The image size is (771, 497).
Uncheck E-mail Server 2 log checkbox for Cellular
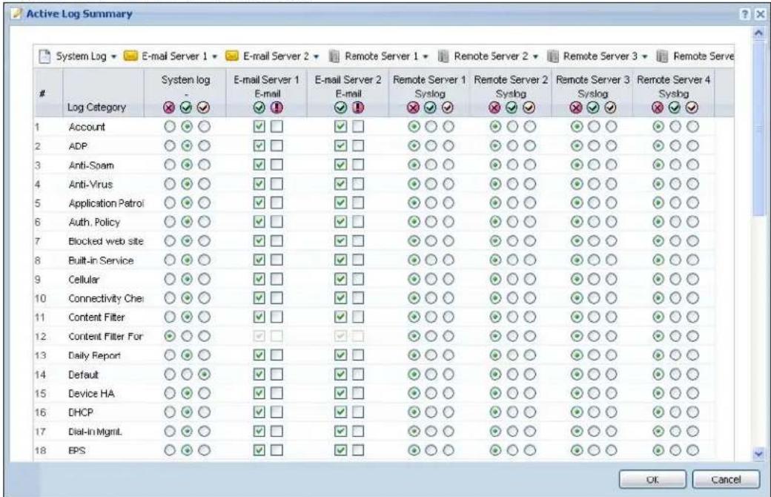point(340,279)
